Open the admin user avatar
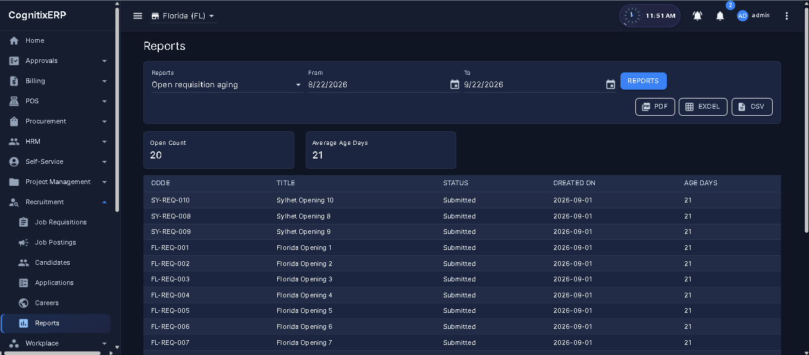Screen dimensions: 809x355 (x=742, y=16)
